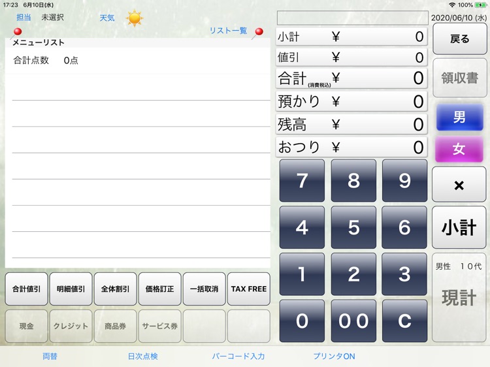Open the 天気 weather selector
The width and height of the screenshot is (490, 367).
(x=107, y=18)
